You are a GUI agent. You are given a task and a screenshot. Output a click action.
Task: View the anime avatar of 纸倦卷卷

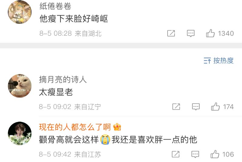(20, 12)
